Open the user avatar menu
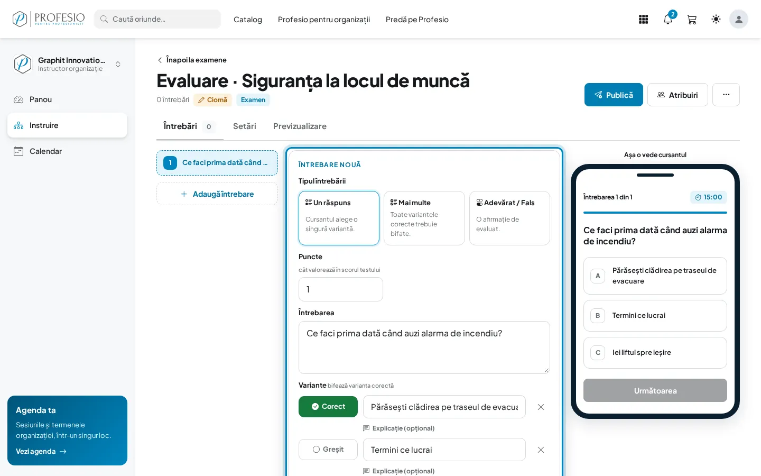 [x=739, y=19]
